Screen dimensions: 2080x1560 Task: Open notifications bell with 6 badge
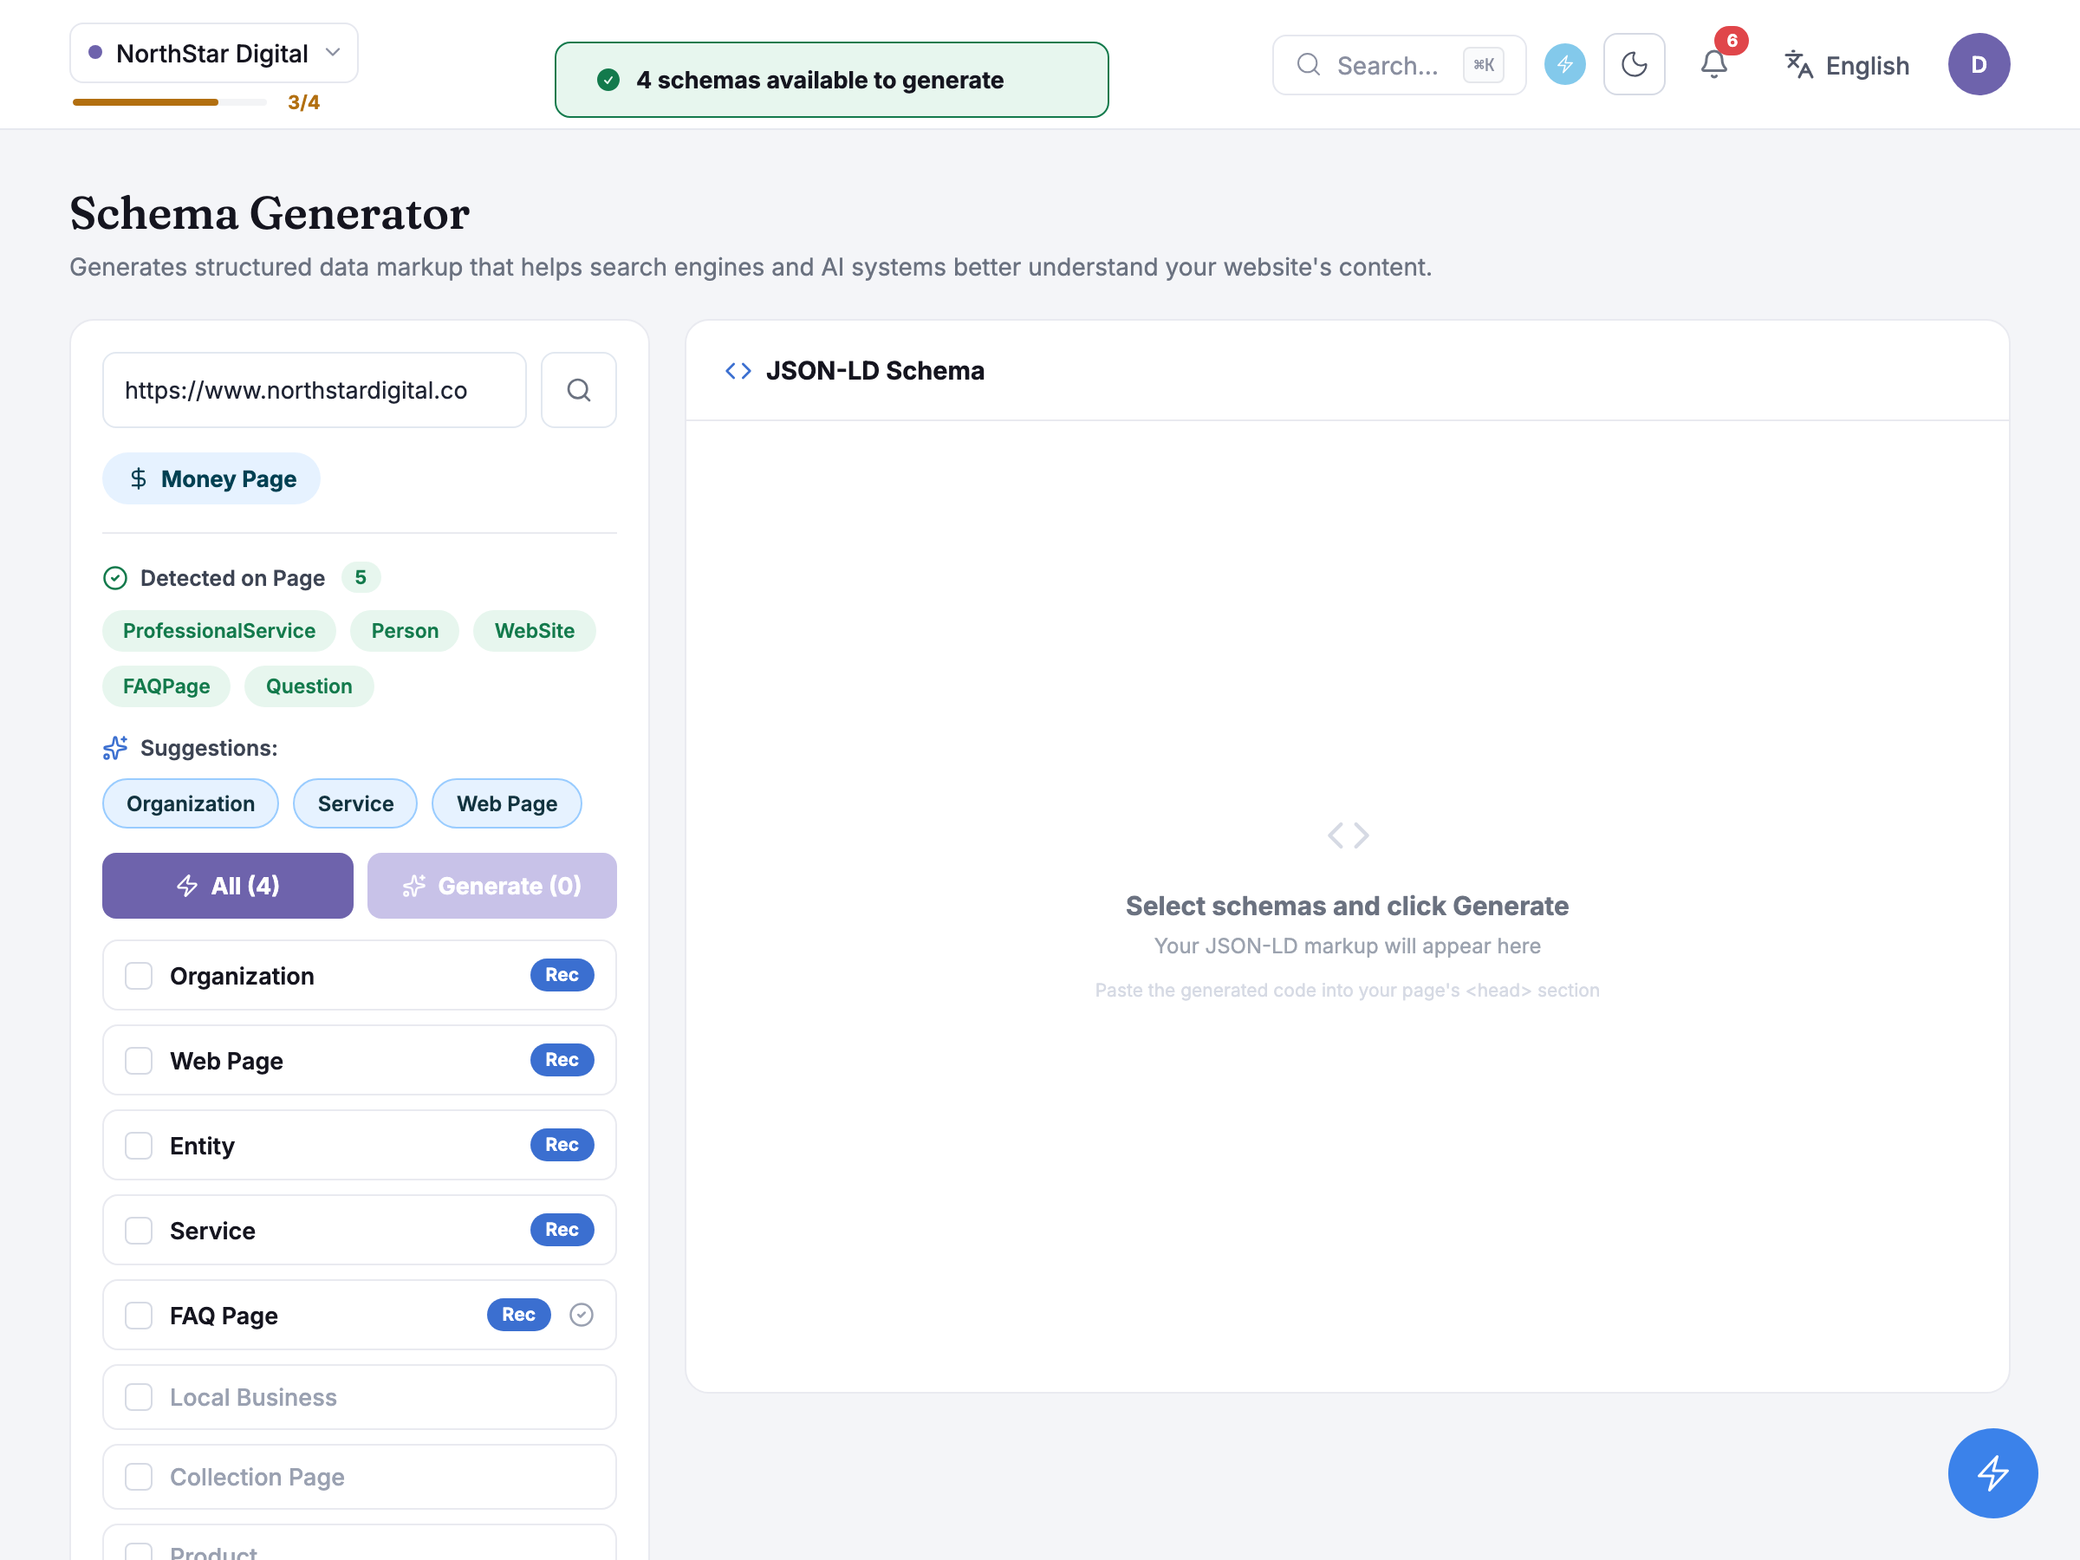pyautogui.click(x=1714, y=64)
